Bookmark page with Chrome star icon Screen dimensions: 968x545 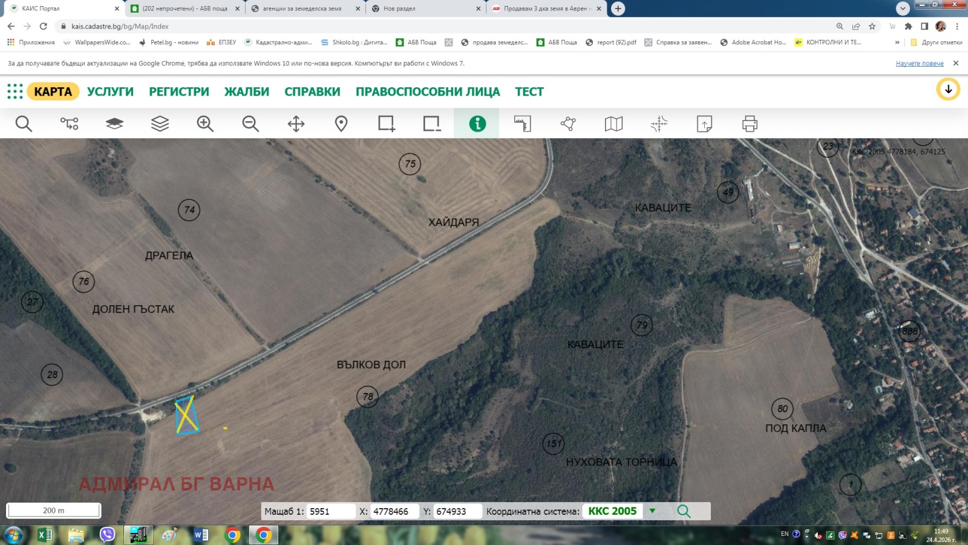872,26
